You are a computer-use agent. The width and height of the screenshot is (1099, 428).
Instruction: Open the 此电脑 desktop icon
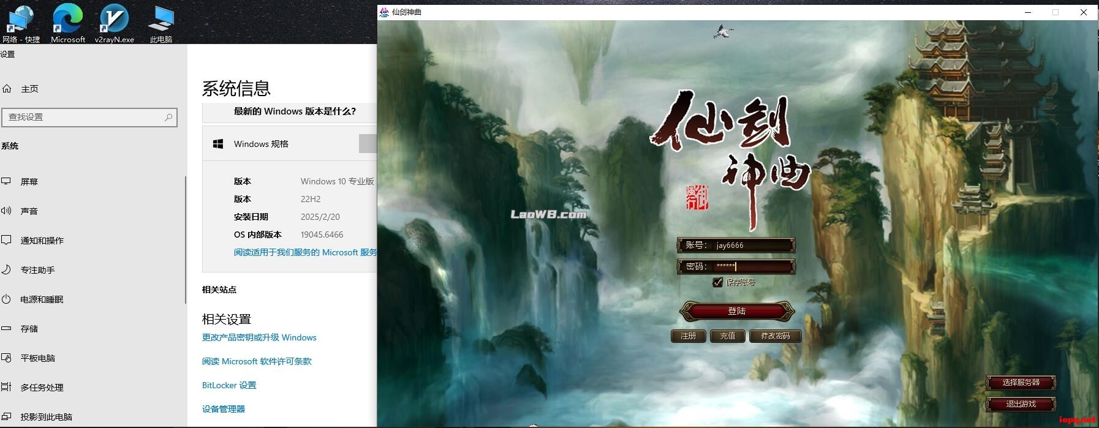click(x=161, y=23)
